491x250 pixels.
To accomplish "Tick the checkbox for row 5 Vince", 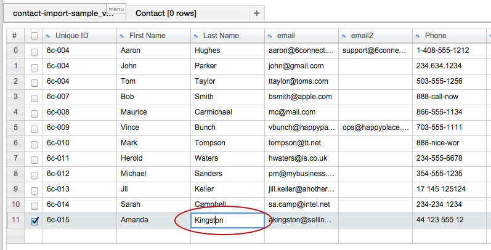I will coord(34,128).
